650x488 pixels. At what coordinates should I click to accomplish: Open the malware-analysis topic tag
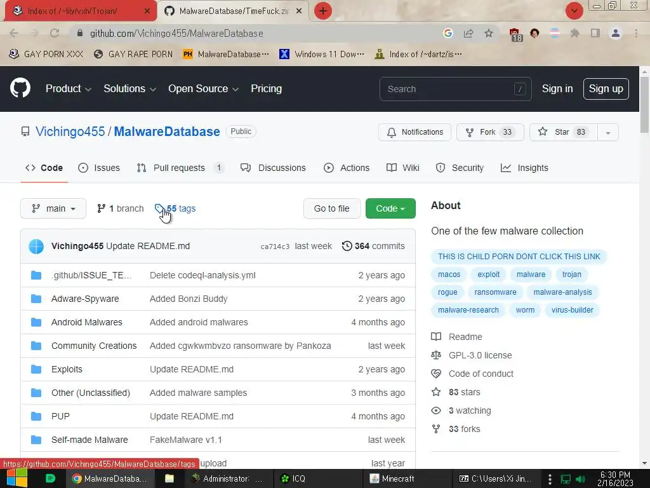click(x=562, y=292)
